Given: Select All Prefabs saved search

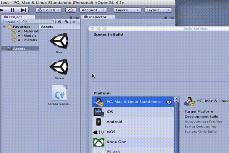Looking at the screenshot, I should [24, 40].
